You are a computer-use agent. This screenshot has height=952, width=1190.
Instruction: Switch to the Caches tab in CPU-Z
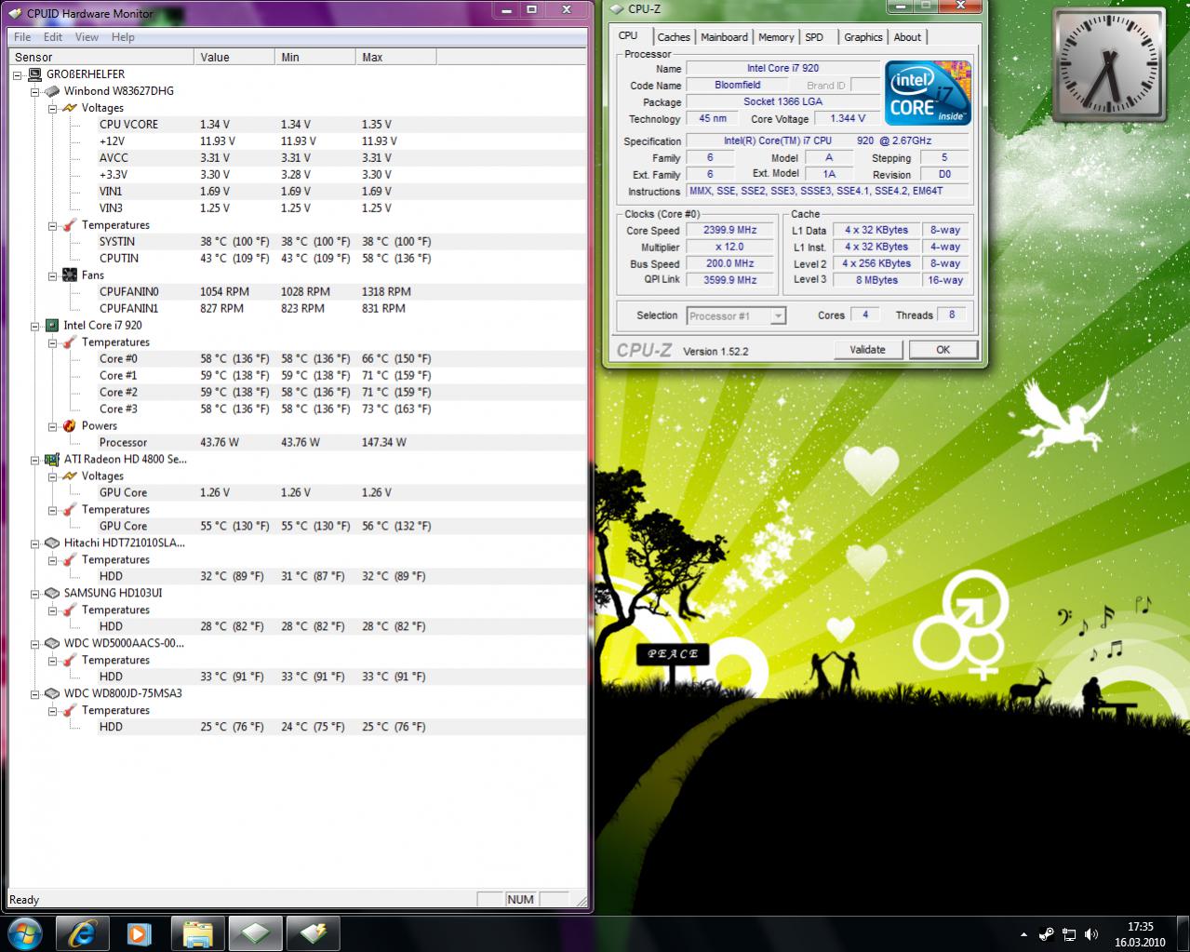pos(674,37)
